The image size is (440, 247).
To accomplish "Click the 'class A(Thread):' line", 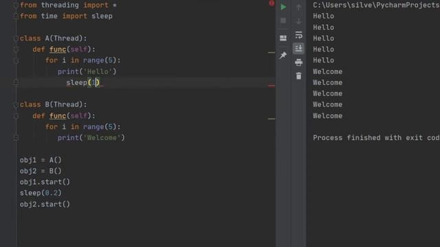I will pos(54,38).
